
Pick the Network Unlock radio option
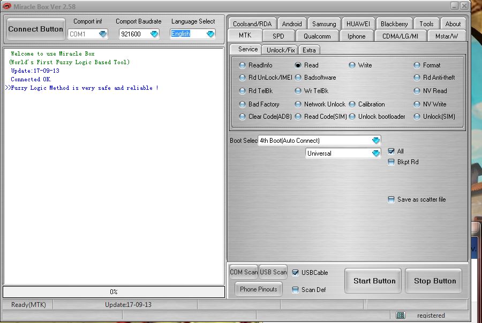298,104
